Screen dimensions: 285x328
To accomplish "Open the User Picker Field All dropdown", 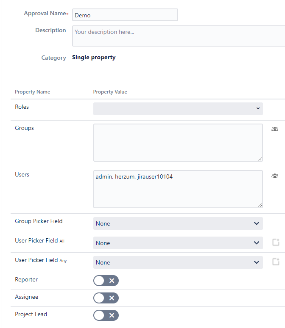I will coord(178,243).
